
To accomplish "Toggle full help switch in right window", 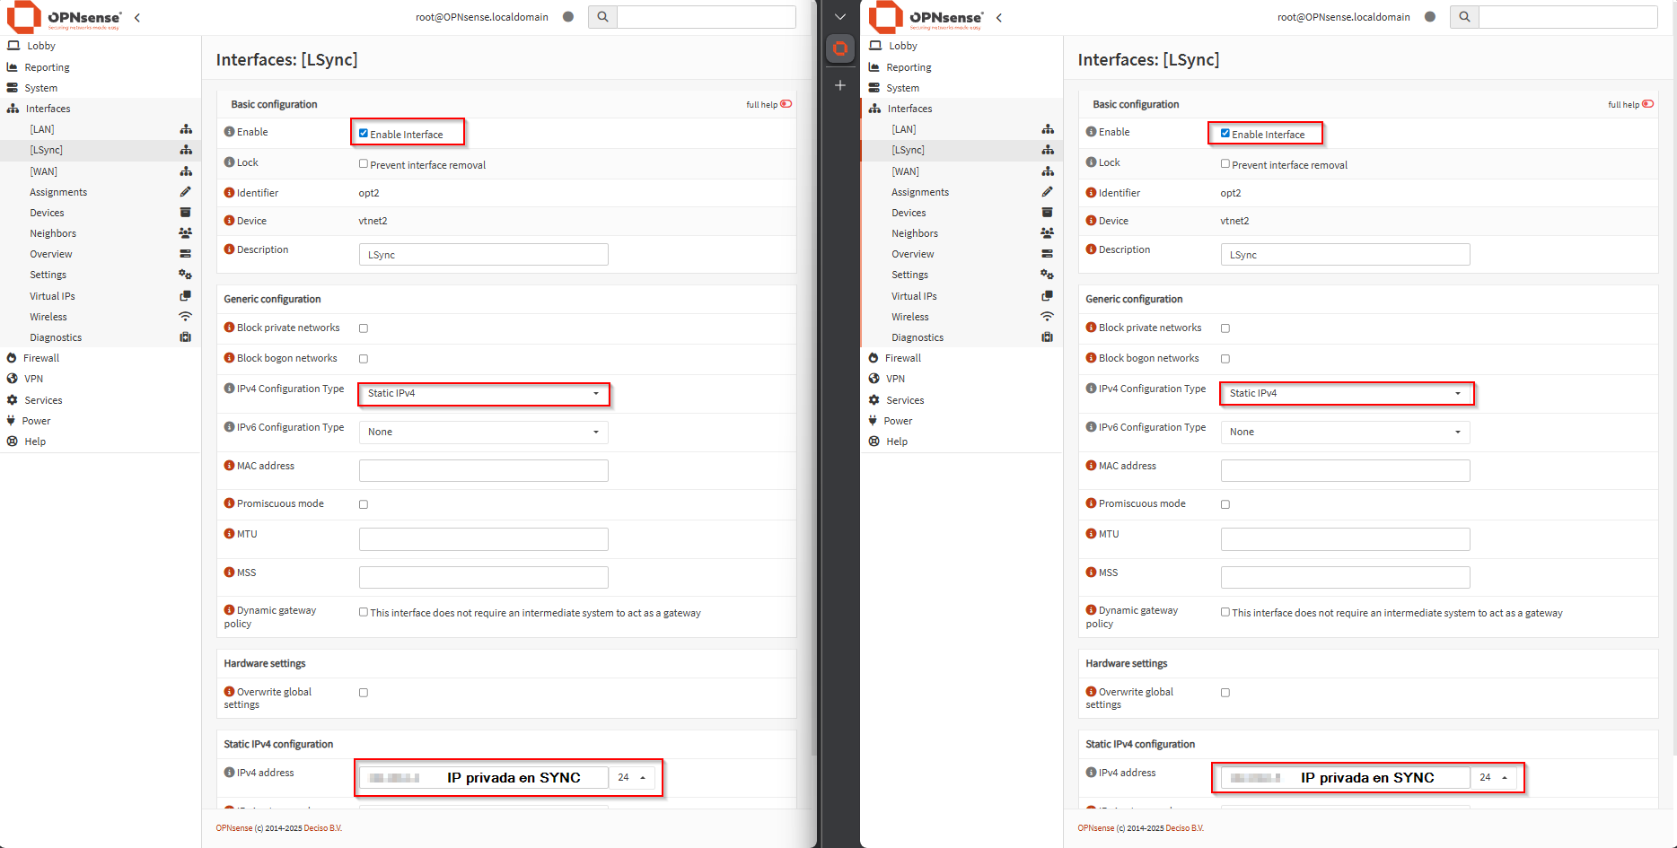I will [1648, 104].
